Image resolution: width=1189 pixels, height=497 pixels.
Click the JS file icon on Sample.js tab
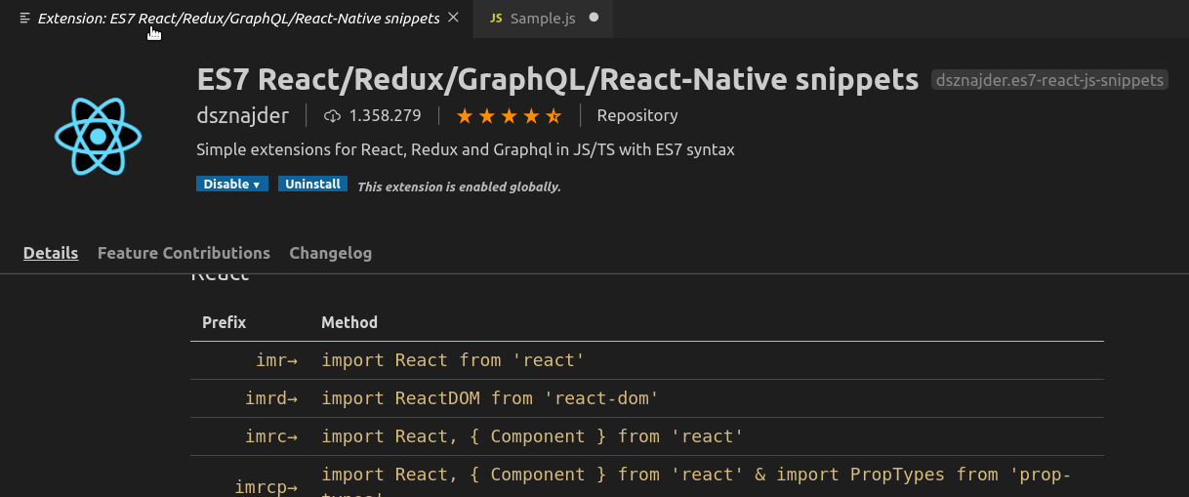496,19
